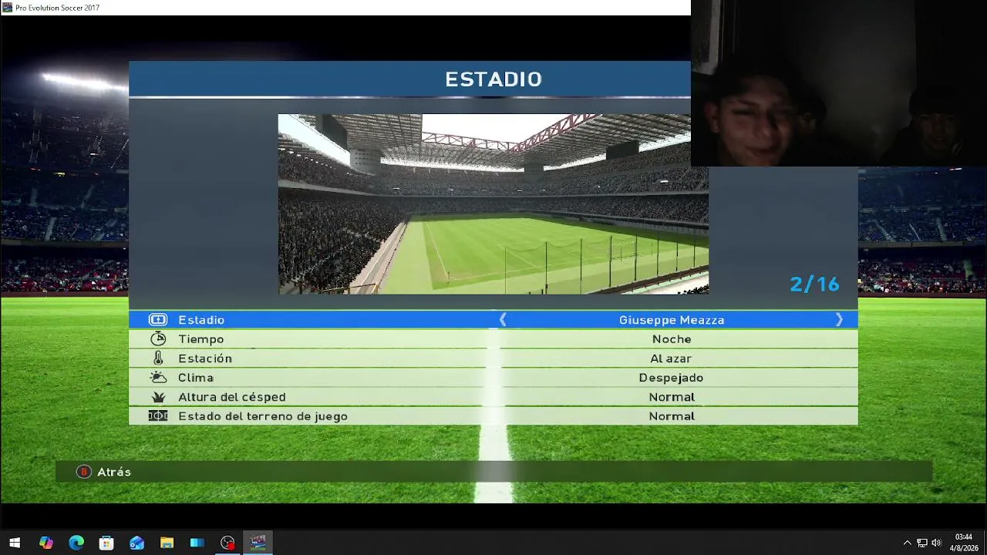Click the Noche value for Tiempo

pyautogui.click(x=672, y=339)
